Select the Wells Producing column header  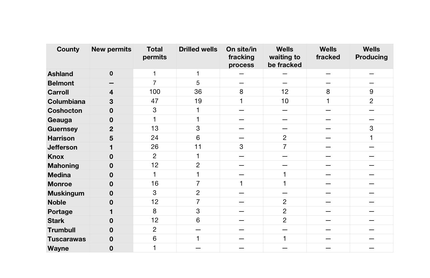coord(371,53)
